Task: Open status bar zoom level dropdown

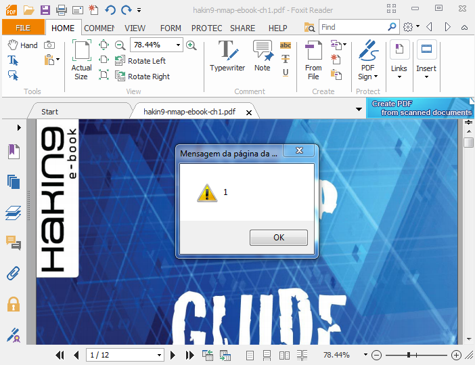Action: [365, 355]
